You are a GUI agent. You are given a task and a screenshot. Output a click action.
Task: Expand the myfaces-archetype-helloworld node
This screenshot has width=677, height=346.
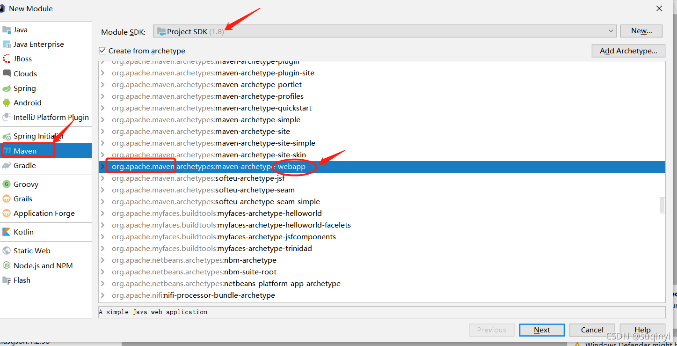click(x=103, y=213)
